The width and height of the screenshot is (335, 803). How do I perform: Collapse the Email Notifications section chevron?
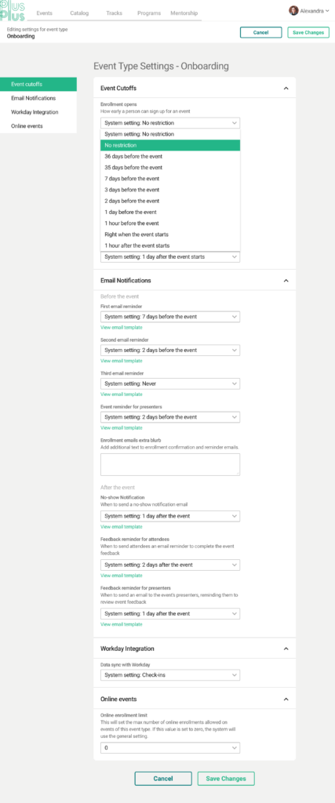coord(286,281)
